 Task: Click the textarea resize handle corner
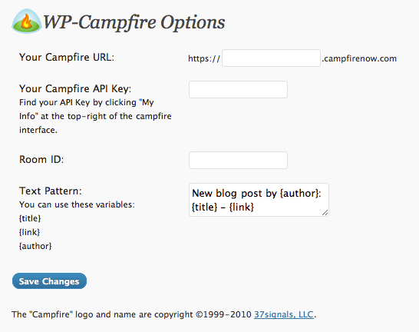tap(325, 213)
